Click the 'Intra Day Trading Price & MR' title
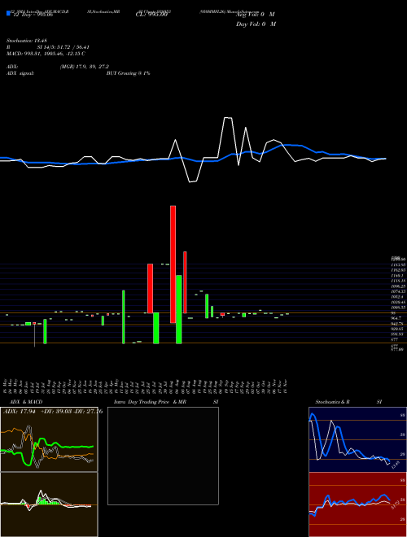Image resolution: width=407 pixels, height=537 pixels. coord(150,402)
